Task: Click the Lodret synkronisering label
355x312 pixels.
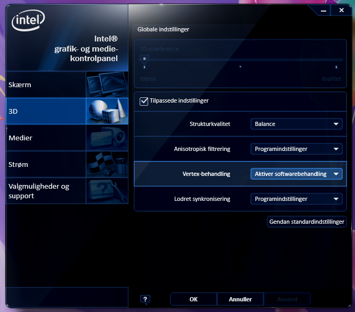Action: [202, 199]
